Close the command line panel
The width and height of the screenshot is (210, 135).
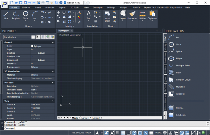click(2, 122)
